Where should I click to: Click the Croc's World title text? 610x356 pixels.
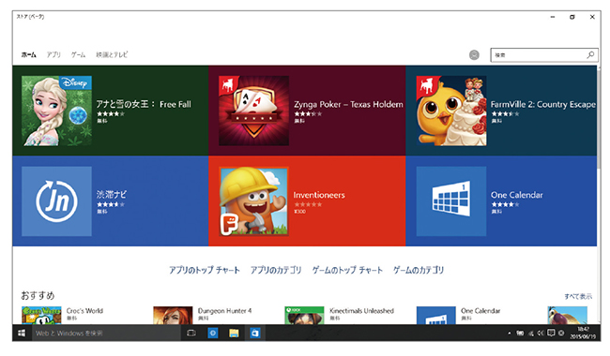[x=84, y=311]
